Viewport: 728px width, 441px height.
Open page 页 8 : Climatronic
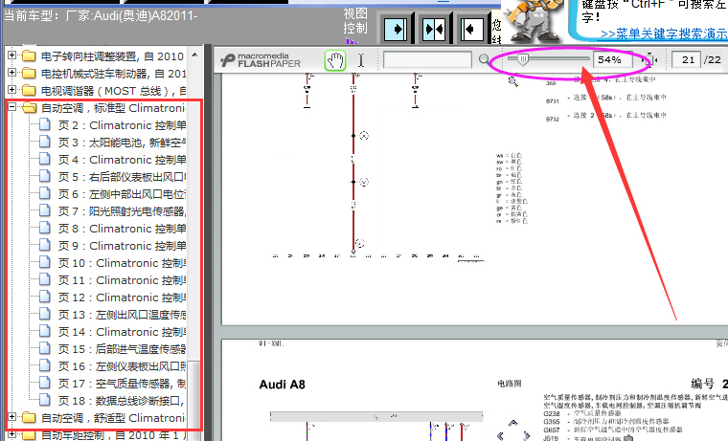122,229
